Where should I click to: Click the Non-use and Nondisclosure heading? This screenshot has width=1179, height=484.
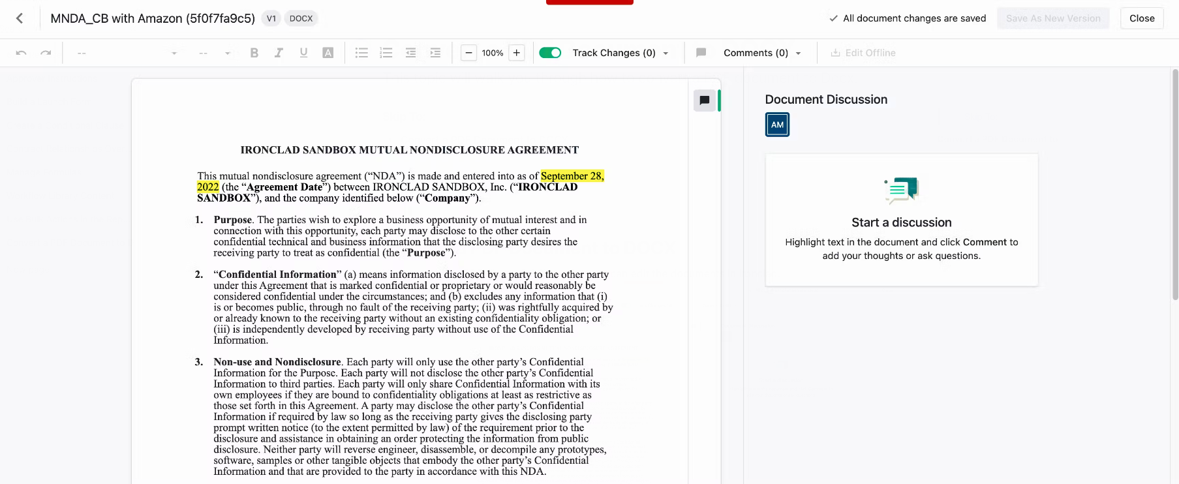coord(277,362)
